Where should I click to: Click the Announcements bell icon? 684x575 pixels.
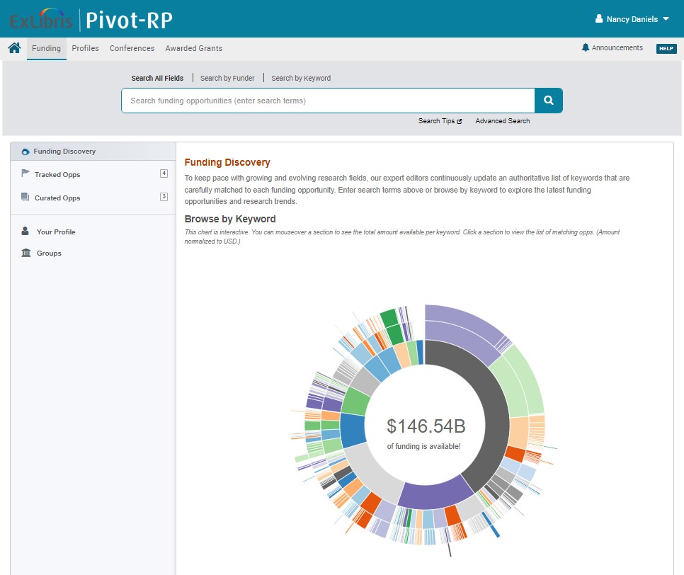[x=585, y=47]
